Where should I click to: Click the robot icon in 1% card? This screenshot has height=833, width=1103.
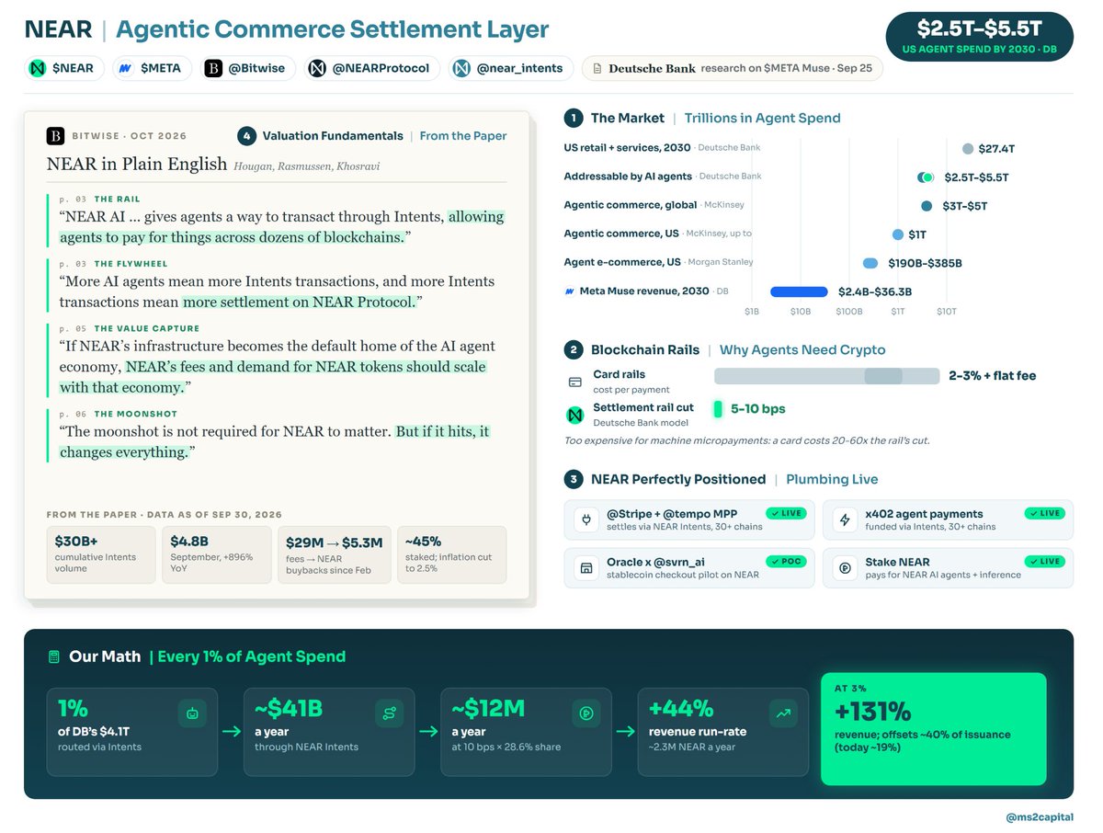click(192, 713)
